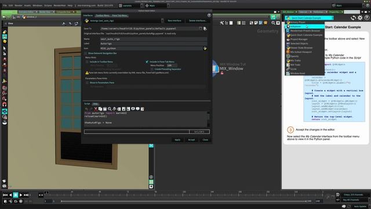Image resolution: width=371 pixels, height=209 pixels.
Task: Click the reload interface icon in Python panel
Action: click(x=353, y=18)
